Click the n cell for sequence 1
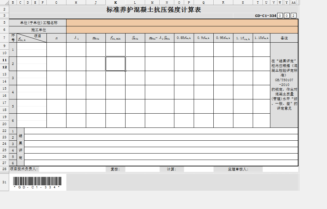This screenshot has width=327, height=209. coord(56,50)
